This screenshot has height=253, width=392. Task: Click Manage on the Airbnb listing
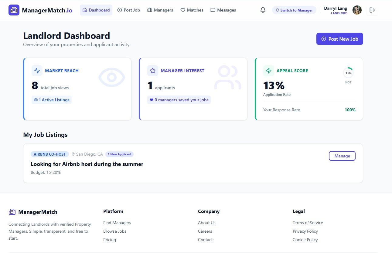(342, 156)
